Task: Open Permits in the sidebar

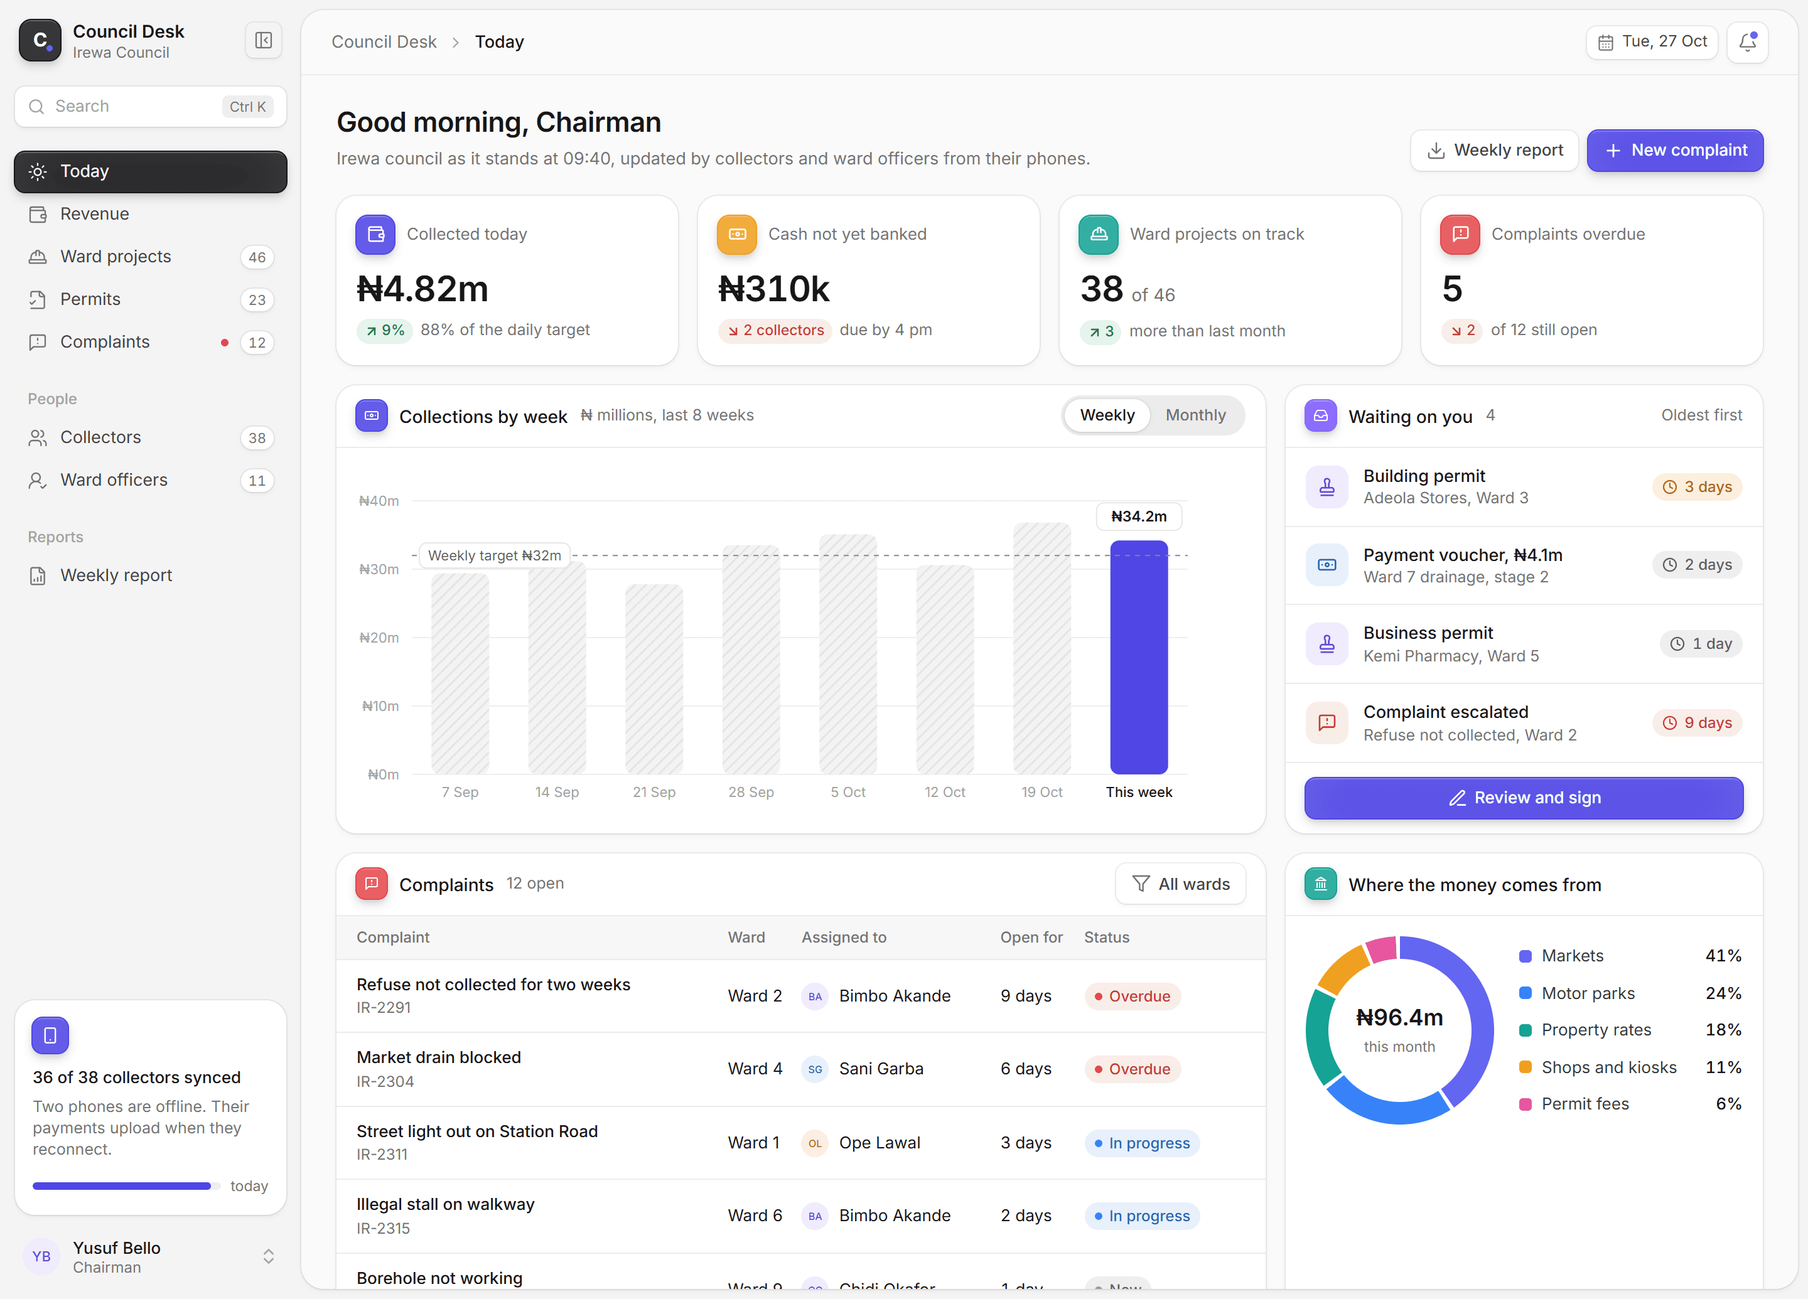Action: [150, 299]
